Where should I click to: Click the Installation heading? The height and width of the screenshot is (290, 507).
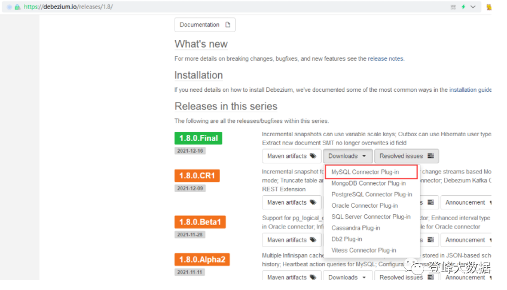point(198,75)
